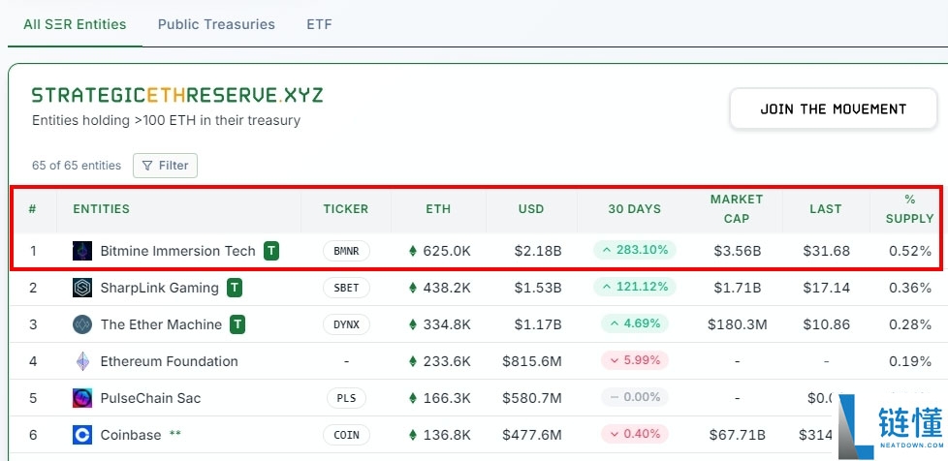Image resolution: width=948 pixels, height=461 pixels.
Task: Sort by the MARKET CAP column header
Action: click(737, 209)
